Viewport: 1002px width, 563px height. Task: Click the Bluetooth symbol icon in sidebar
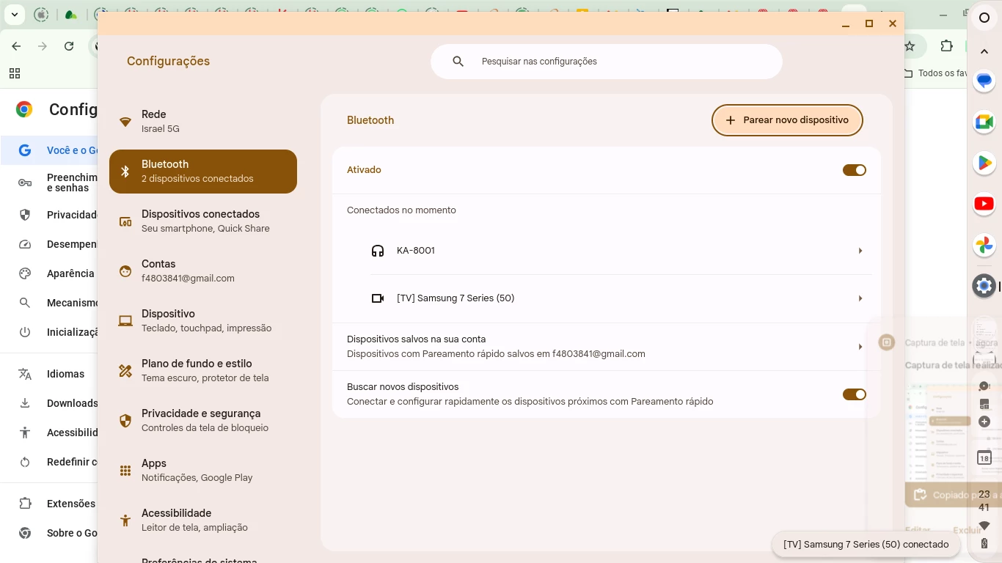(x=125, y=172)
